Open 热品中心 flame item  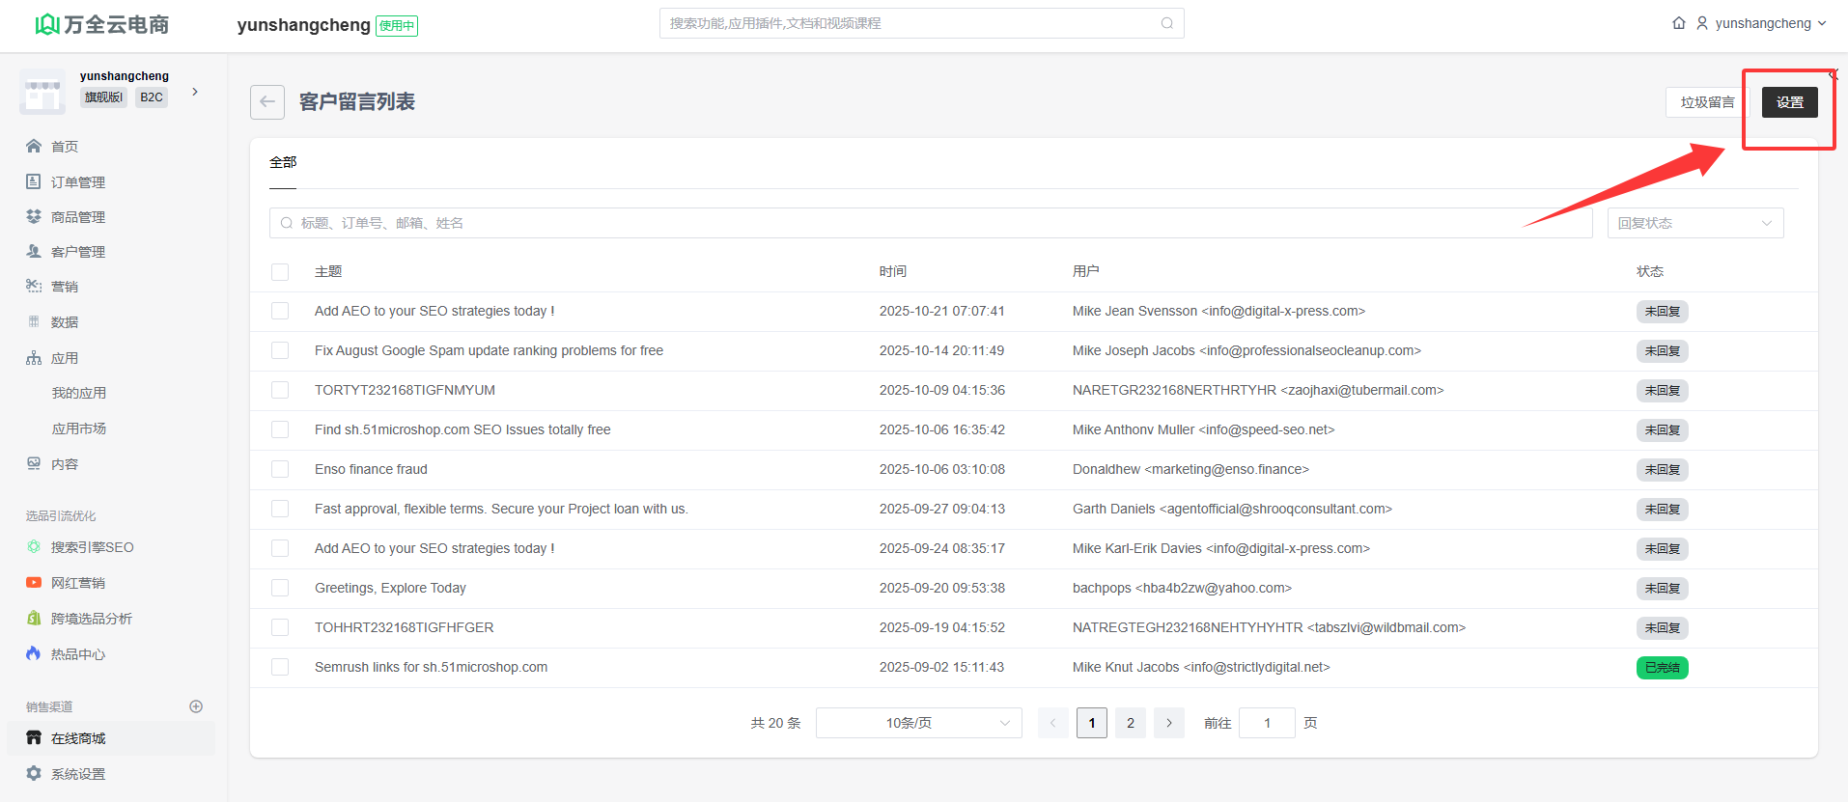[x=77, y=654]
